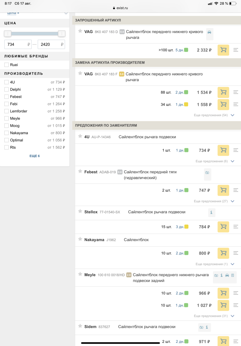Check the Ruei favorite brand checkbox
241x346 pixels.
(x=6, y=65)
